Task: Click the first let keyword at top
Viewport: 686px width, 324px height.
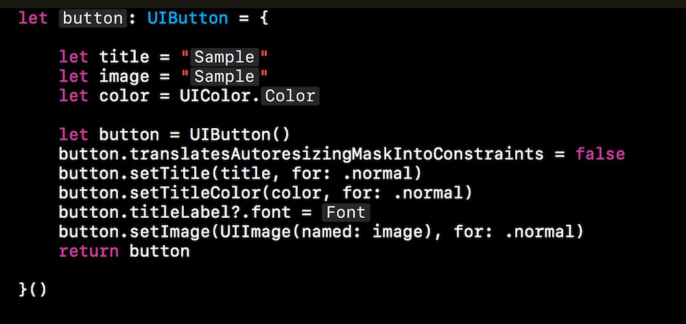Action: pyautogui.click(x=33, y=18)
